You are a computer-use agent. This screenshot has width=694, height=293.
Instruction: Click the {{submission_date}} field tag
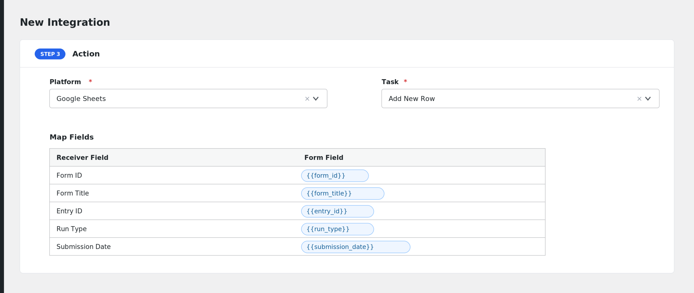(x=356, y=247)
